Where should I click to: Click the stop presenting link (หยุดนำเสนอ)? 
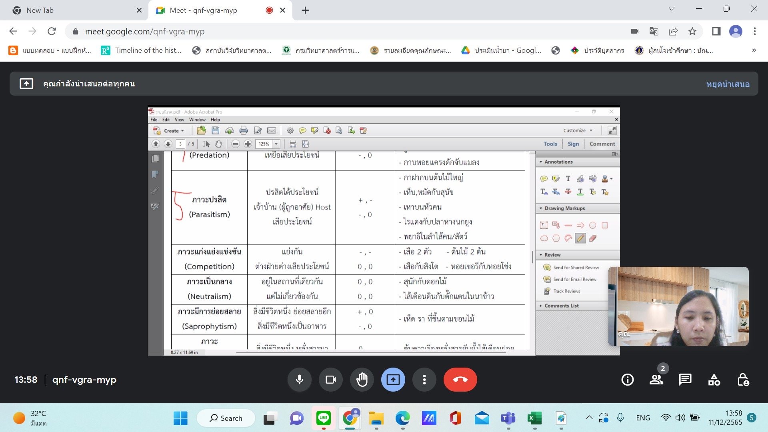(x=728, y=84)
